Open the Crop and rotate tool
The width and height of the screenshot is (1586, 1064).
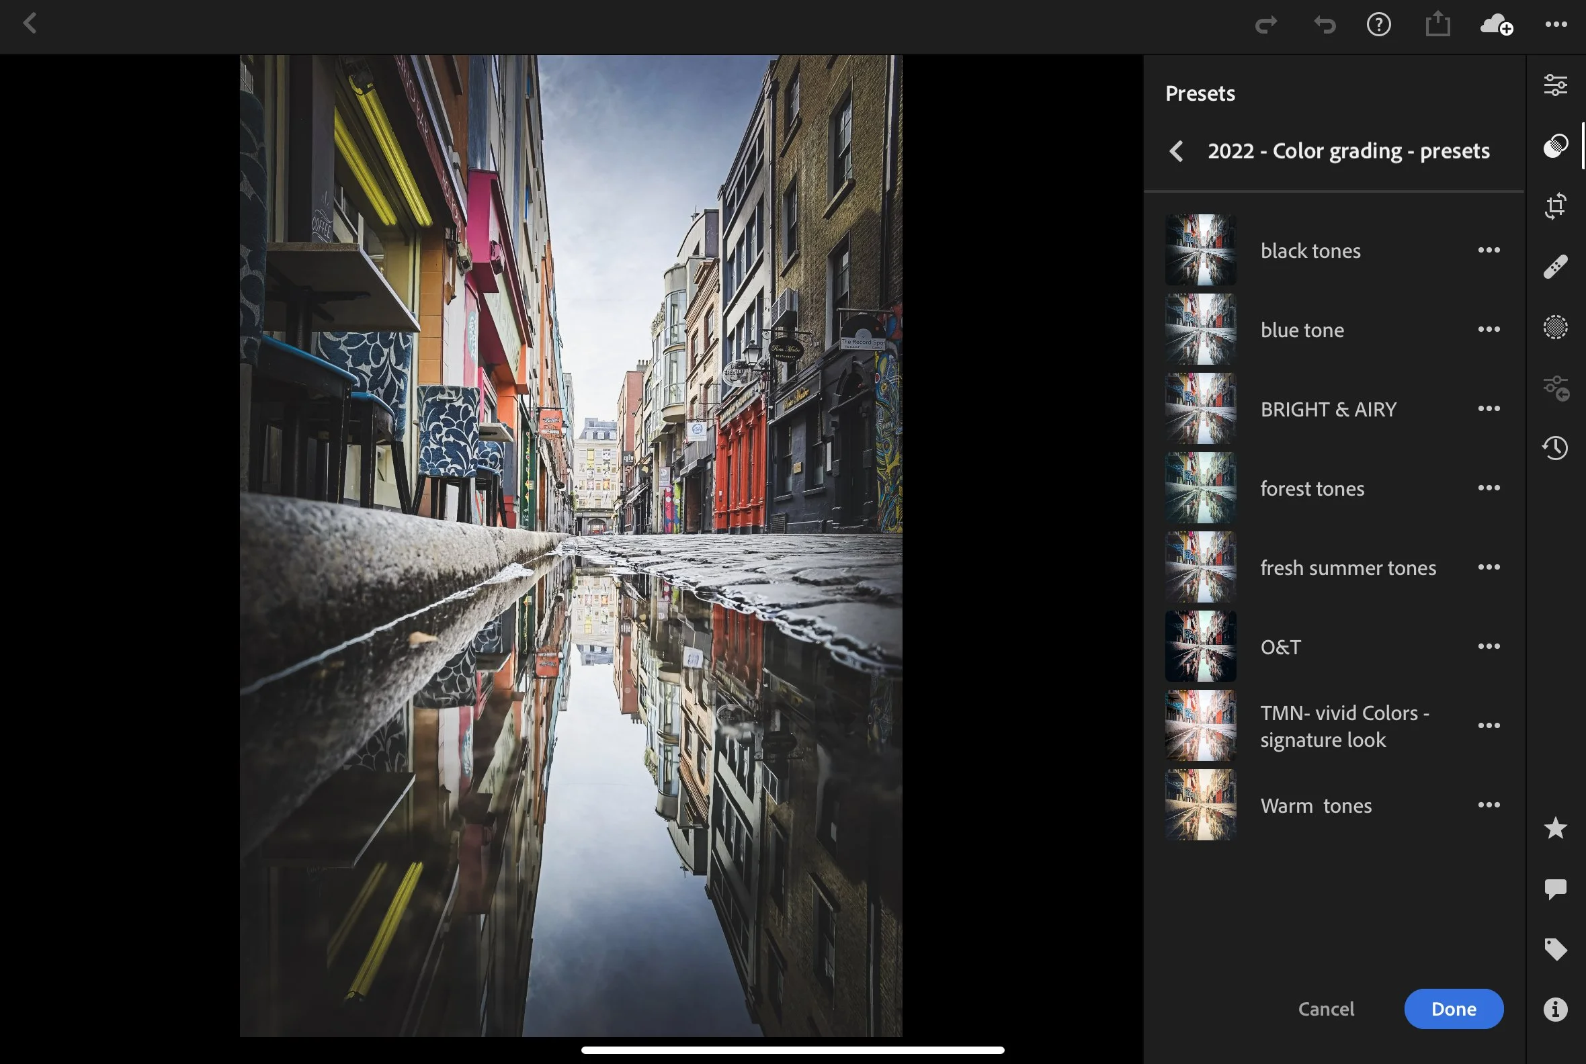click(1555, 206)
